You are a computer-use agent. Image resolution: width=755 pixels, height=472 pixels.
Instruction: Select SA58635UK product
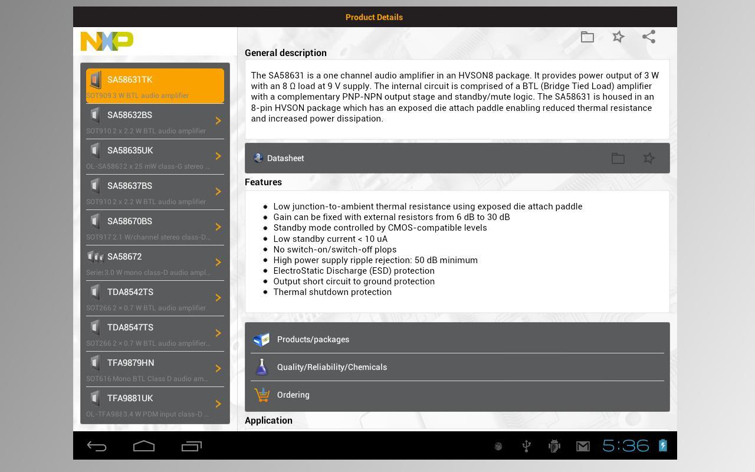click(155, 156)
